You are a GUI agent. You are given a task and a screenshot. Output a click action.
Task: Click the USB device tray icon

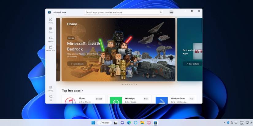[232, 123]
